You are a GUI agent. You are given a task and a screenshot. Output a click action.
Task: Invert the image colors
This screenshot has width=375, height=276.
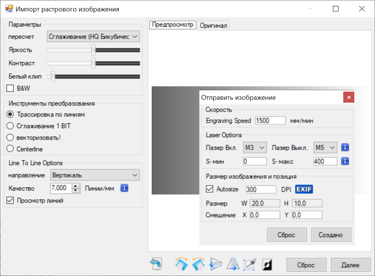click(267, 264)
